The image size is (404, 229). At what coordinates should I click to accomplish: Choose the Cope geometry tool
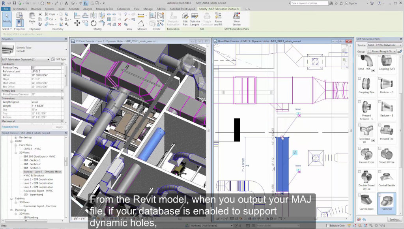(x=50, y=14)
